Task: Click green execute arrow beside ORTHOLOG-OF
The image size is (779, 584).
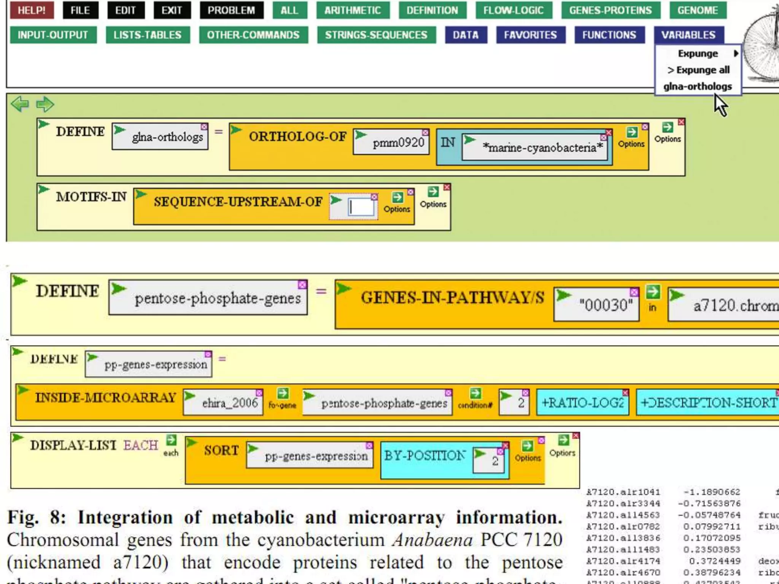Action: tap(236, 130)
